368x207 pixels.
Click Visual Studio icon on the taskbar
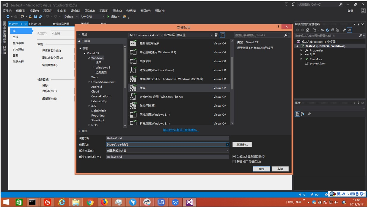coord(189,202)
